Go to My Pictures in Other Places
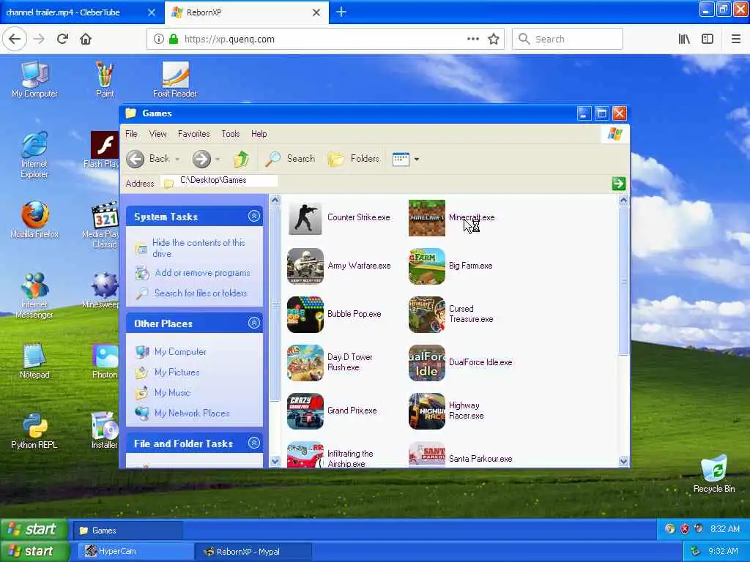The height and width of the screenshot is (562, 750). (177, 372)
